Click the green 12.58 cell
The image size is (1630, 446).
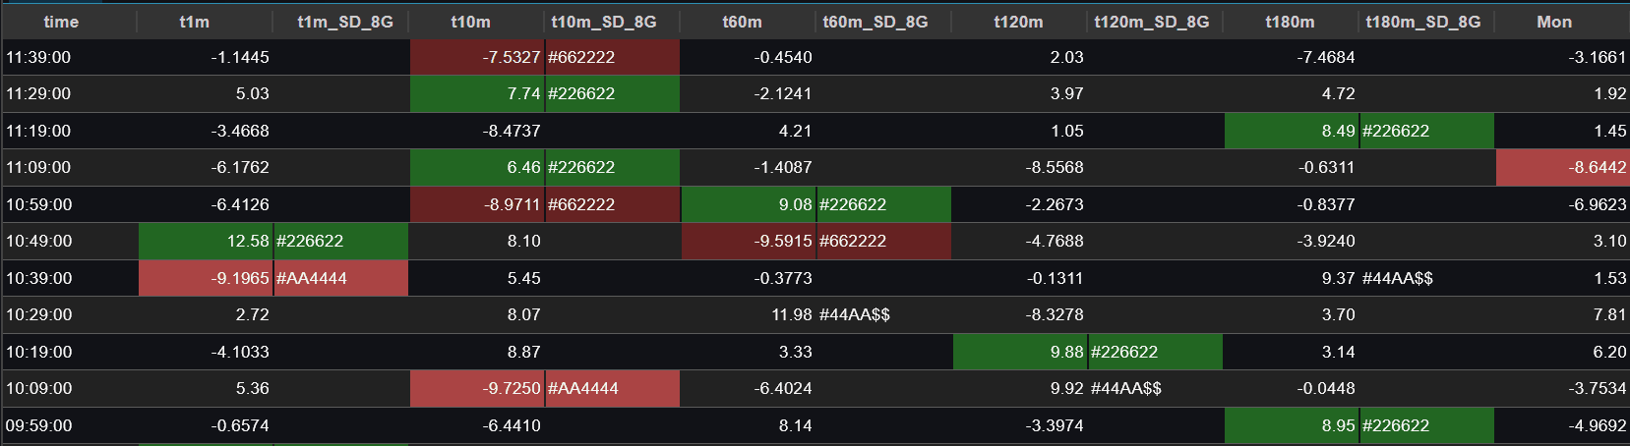247,241
